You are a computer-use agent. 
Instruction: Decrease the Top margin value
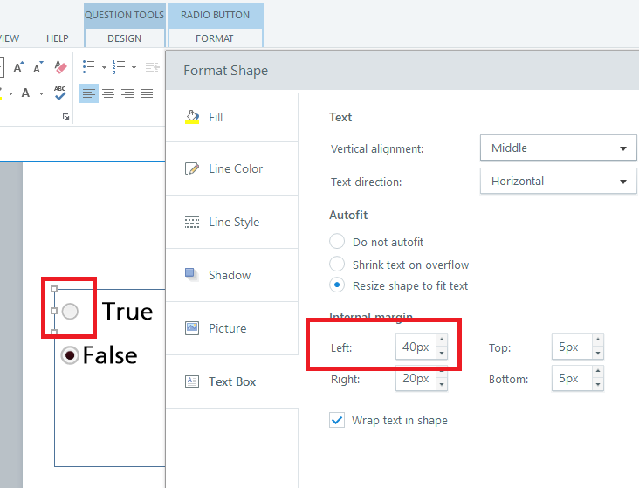pyautogui.click(x=598, y=353)
